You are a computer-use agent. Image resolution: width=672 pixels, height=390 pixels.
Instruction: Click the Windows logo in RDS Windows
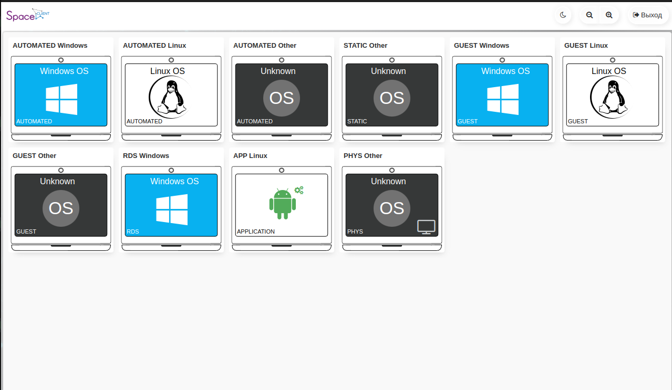[x=172, y=209]
